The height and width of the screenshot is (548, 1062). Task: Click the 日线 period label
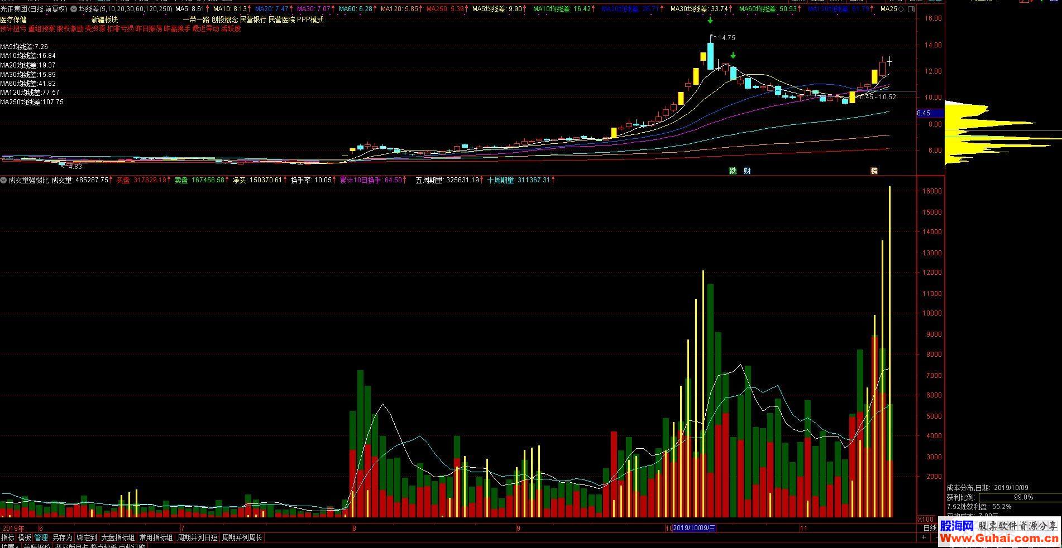coord(930,528)
